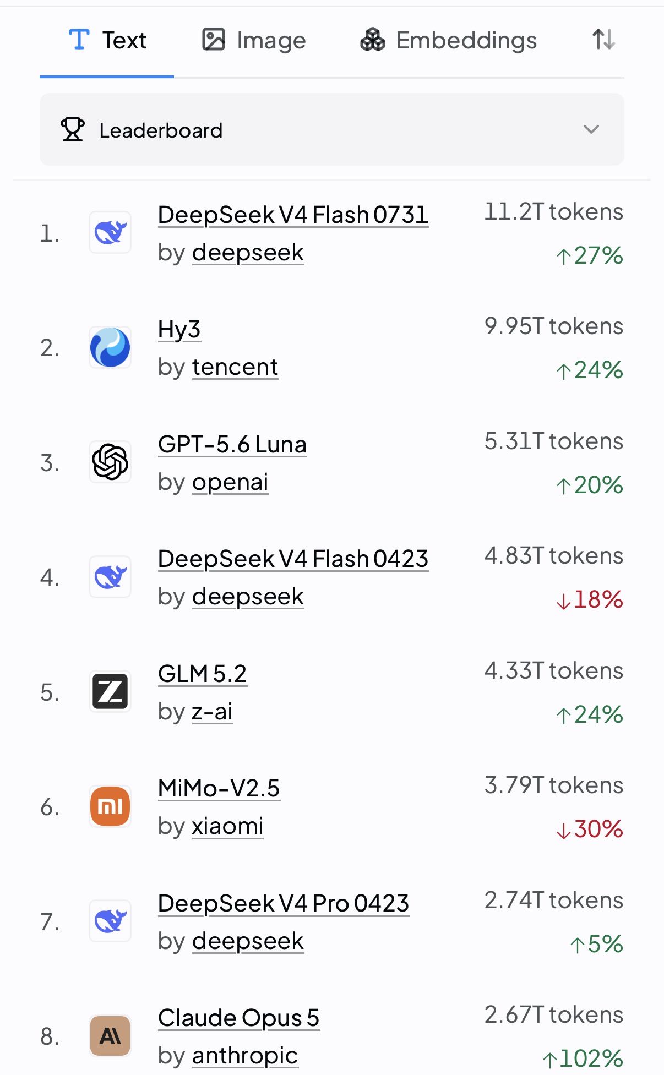Click the DeepSeek whale logo in rank 1
This screenshot has width=664, height=1075.
[110, 233]
